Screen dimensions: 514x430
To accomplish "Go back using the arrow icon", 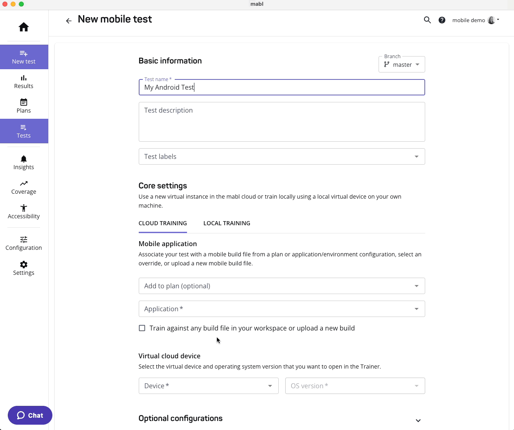I will (x=69, y=21).
